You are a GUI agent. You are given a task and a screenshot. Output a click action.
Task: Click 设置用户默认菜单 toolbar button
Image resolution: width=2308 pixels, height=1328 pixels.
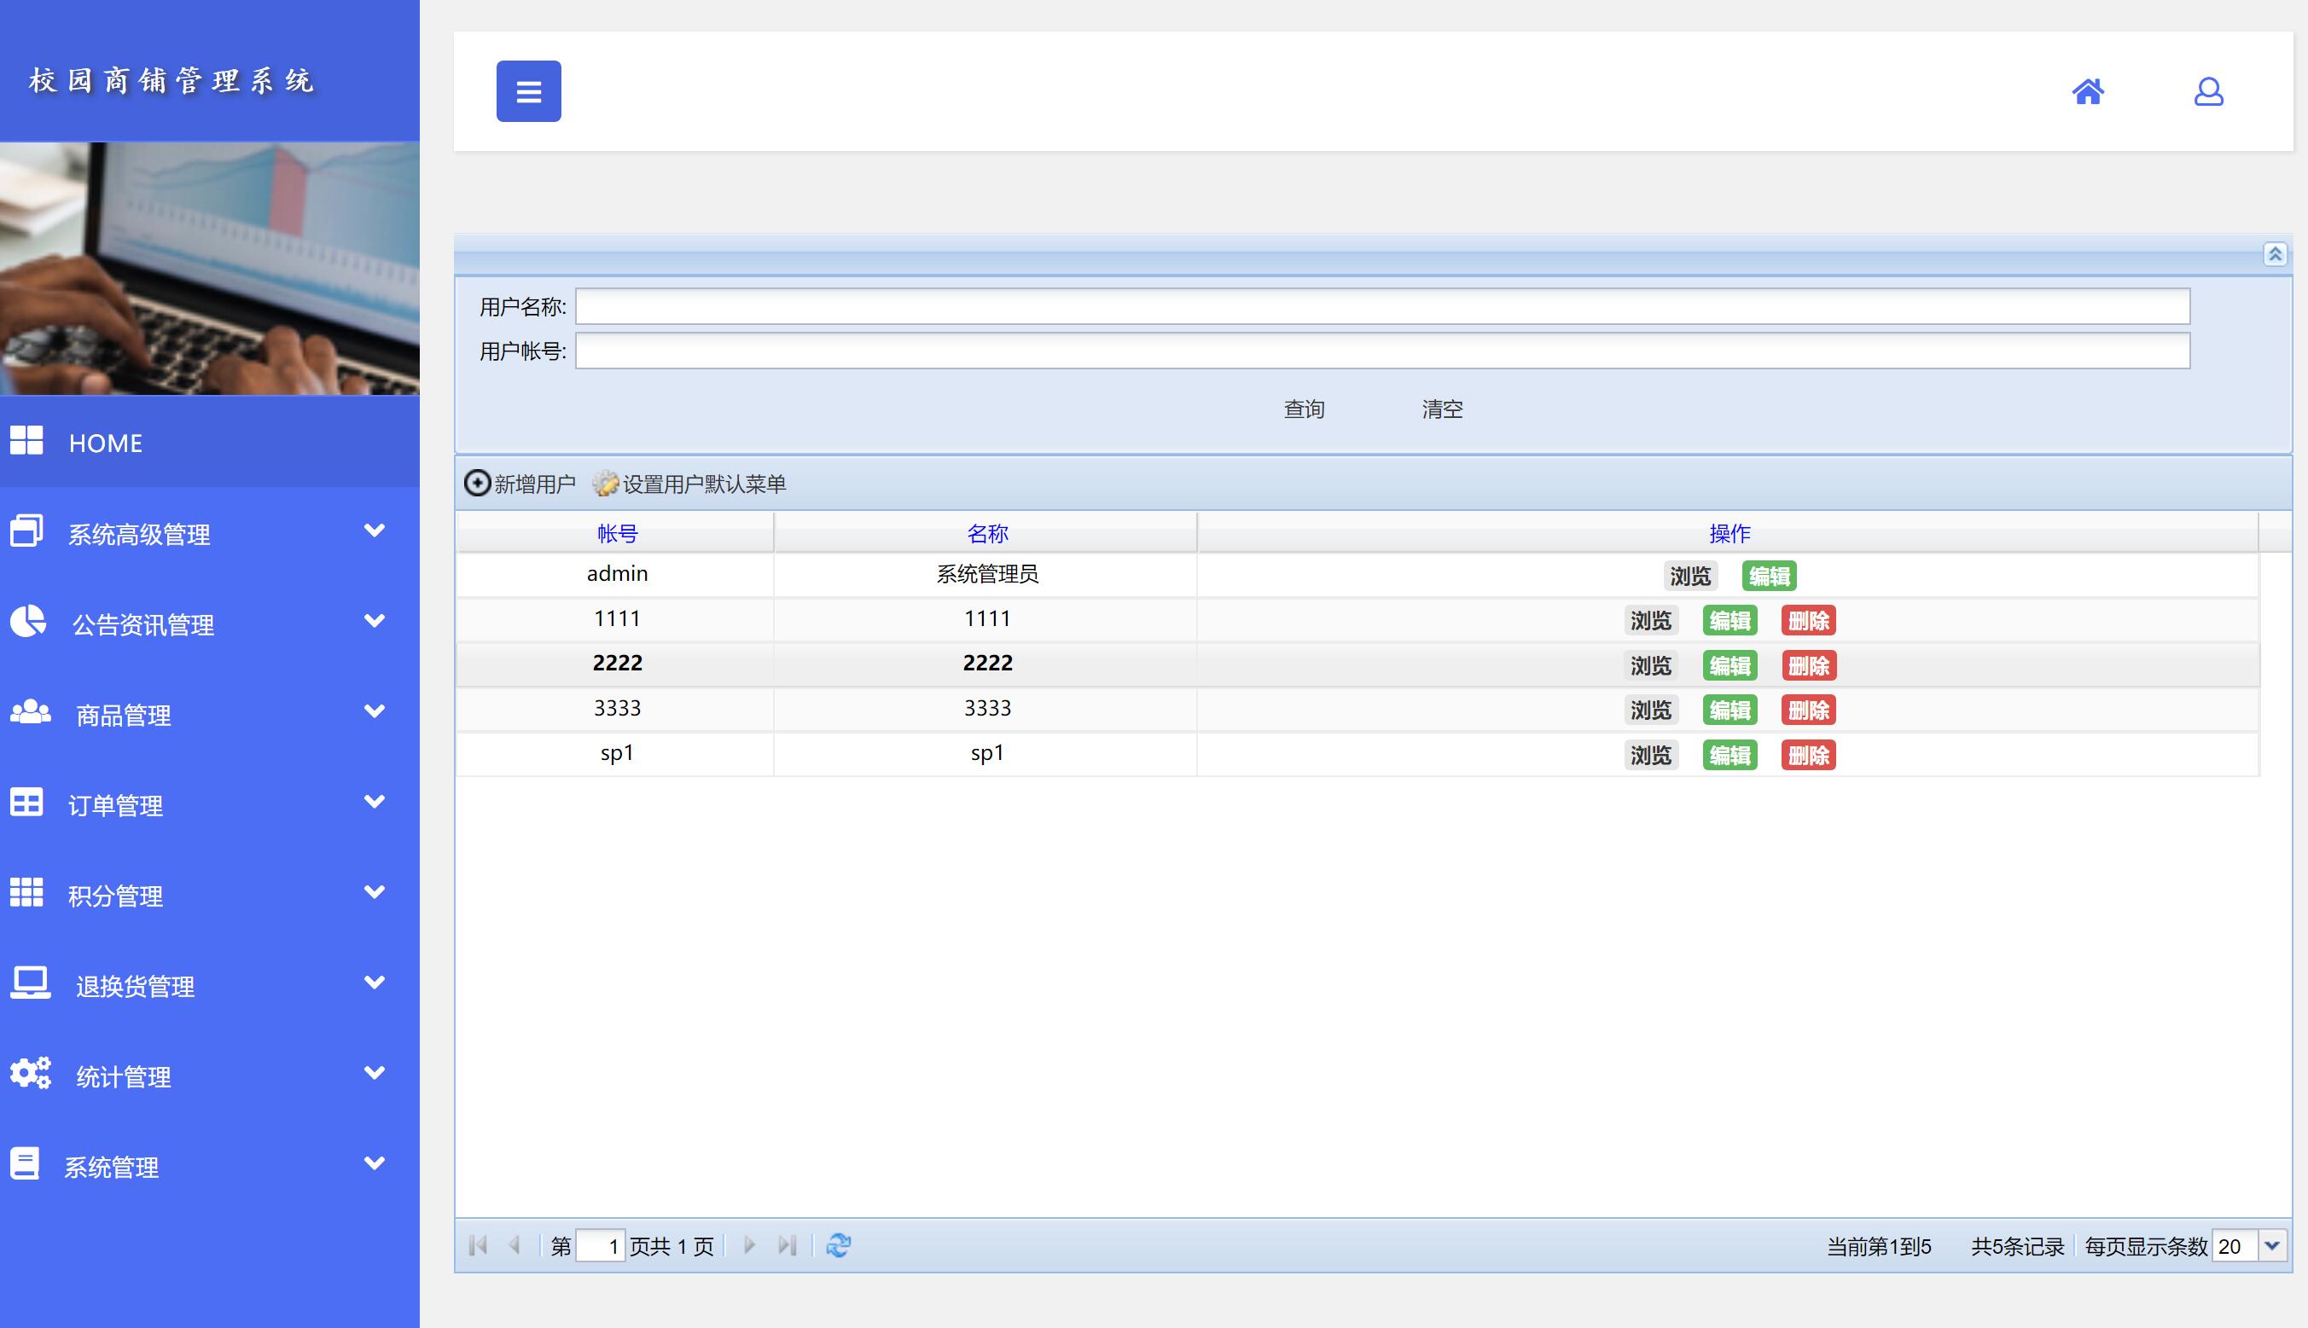tap(689, 484)
